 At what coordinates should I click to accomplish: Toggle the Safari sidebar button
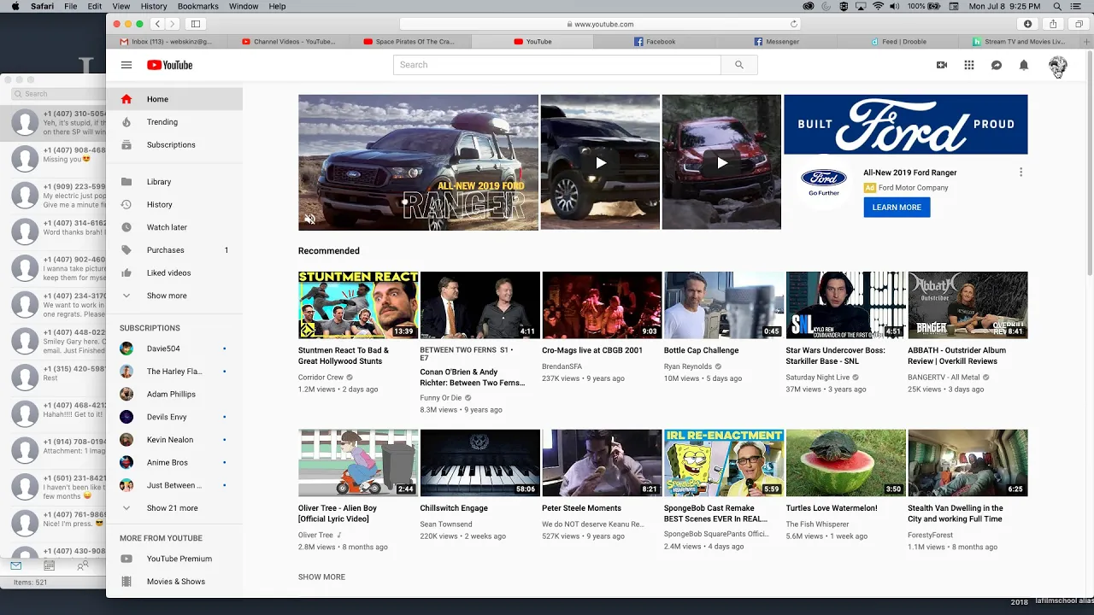[x=195, y=24]
